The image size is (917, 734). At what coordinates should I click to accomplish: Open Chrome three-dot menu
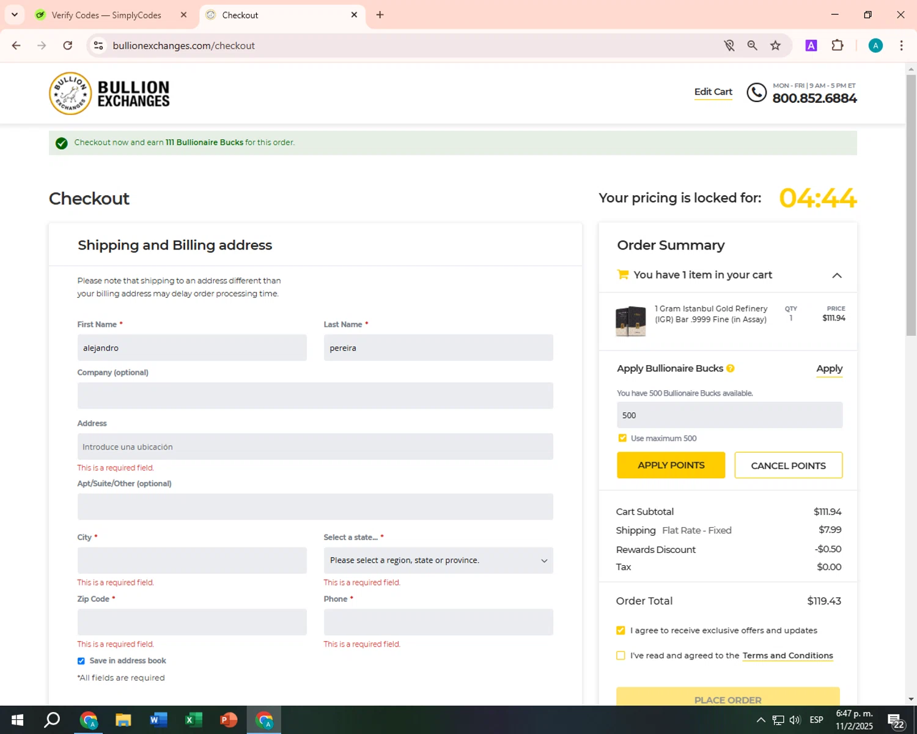coord(901,45)
